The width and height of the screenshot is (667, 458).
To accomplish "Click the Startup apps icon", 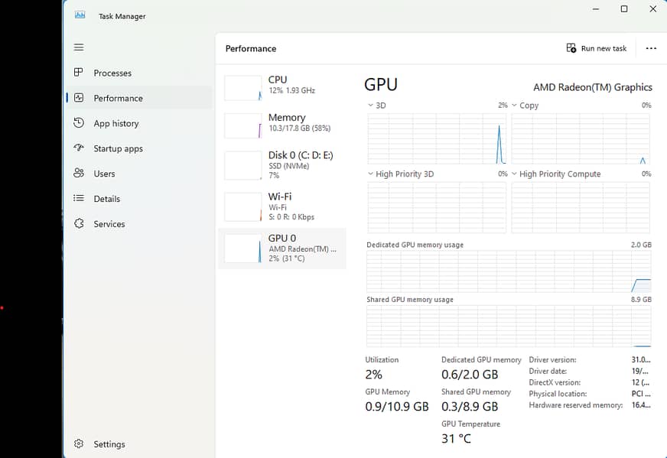I will (x=79, y=148).
